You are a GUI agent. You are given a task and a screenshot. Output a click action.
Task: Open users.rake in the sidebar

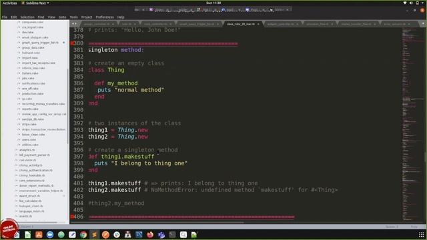coord(29,139)
